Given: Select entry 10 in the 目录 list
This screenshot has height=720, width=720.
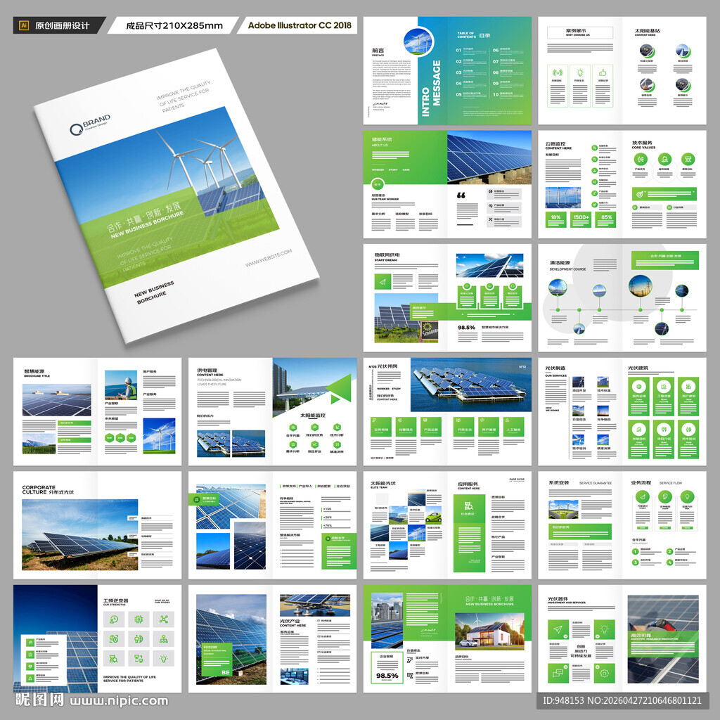Looking at the screenshot, I should (x=508, y=95).
